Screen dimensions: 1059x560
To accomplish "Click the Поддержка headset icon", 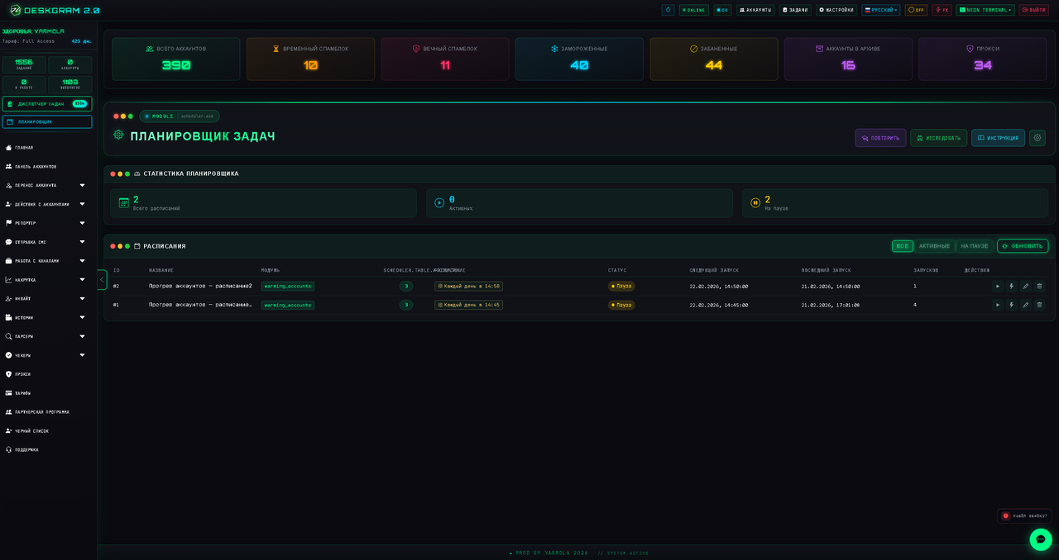I will pos(8,450).
